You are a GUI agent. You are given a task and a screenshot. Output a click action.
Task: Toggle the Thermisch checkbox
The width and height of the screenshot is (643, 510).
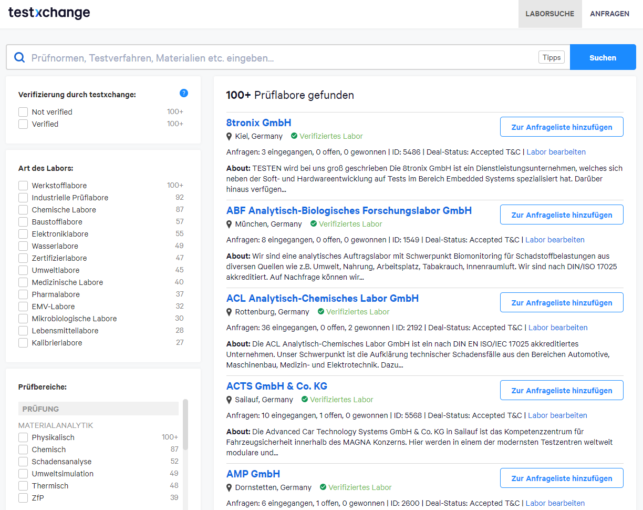23,486
